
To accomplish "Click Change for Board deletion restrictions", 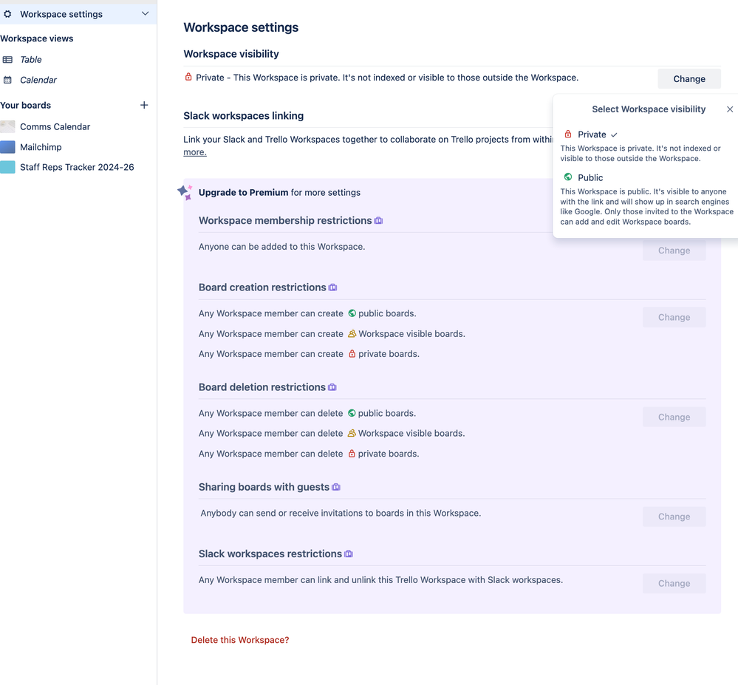I will click(674, 417).
